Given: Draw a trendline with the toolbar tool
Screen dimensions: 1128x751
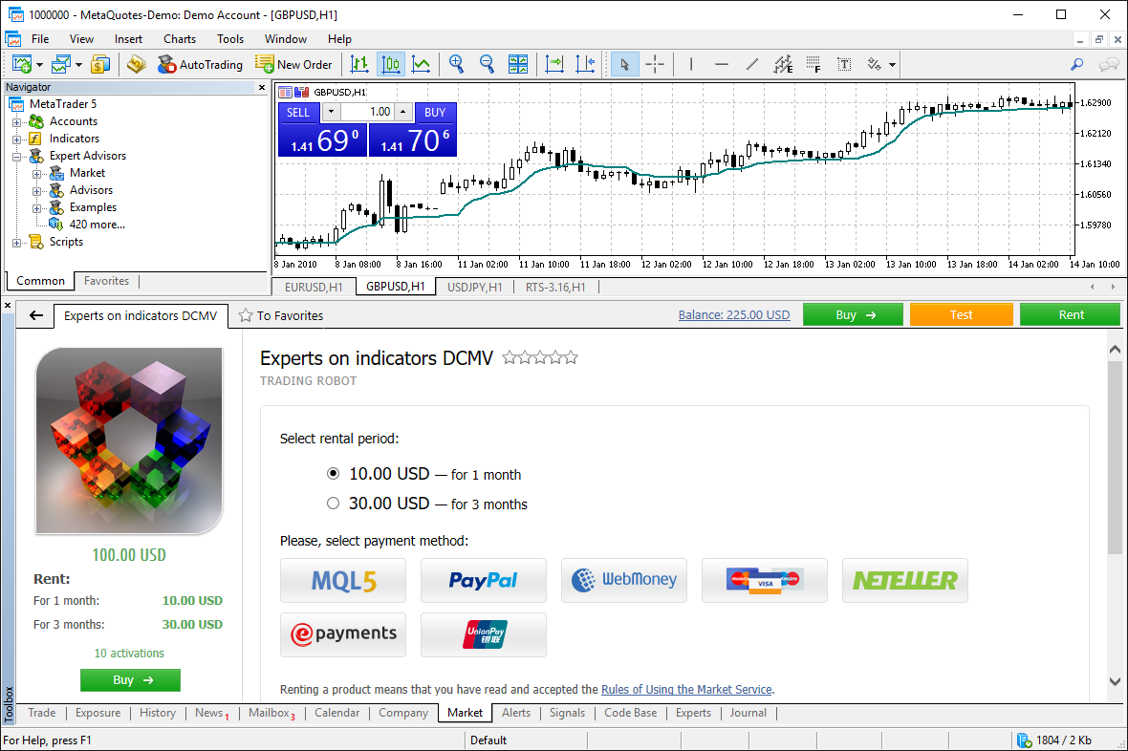Looking at the screenshot, I should pos(752,65).
